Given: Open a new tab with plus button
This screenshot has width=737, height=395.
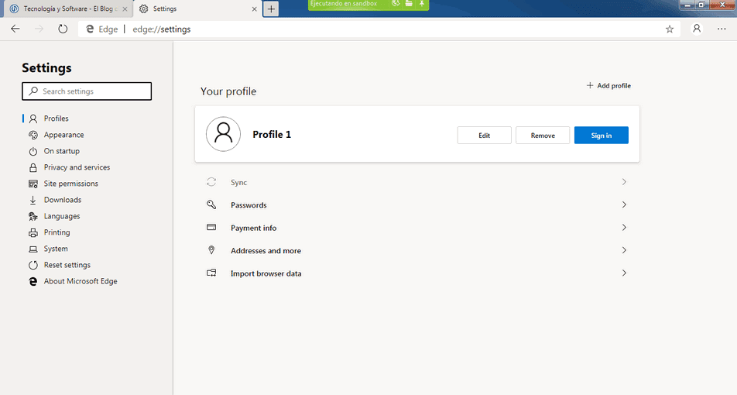Looking at the screenshot, I should point(271,9).
